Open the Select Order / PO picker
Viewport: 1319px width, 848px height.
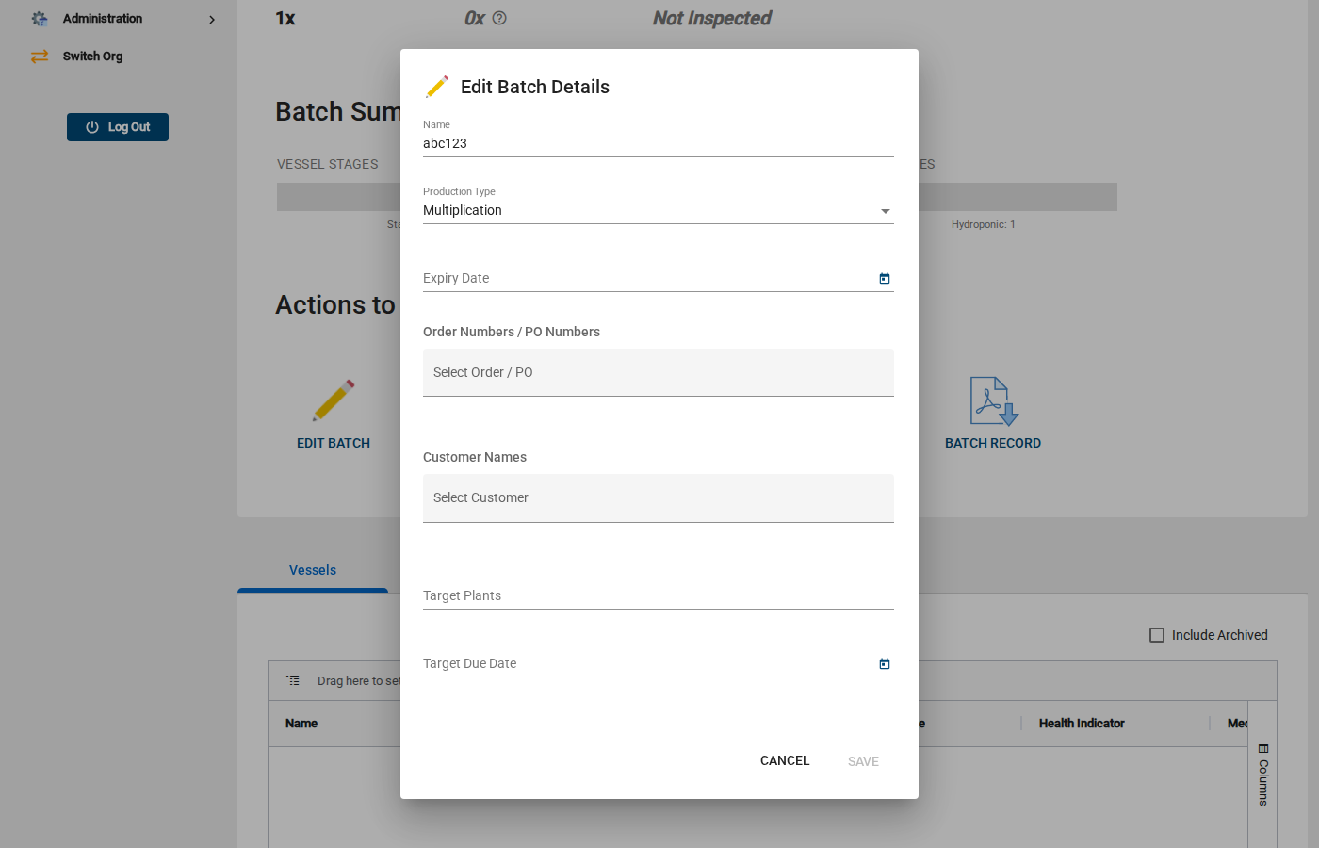click(658, 372)
